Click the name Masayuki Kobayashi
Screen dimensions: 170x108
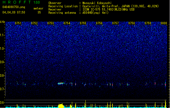tap(97, 3)
